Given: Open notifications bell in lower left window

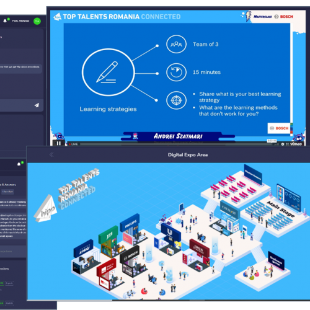Looking at the screenshot, I should click(19, 164).
